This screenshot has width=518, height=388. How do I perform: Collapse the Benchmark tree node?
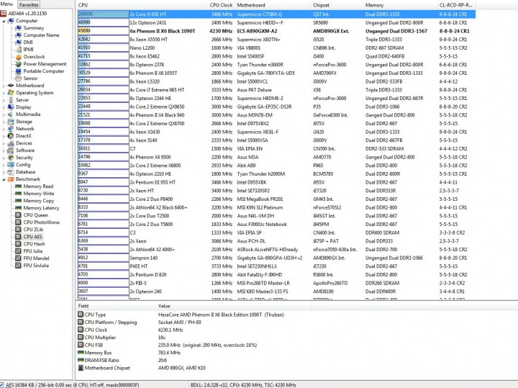coord(4,179)
